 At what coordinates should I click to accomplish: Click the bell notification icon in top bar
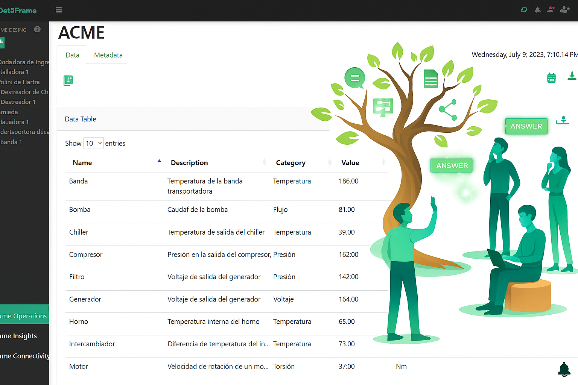(537, 10)
